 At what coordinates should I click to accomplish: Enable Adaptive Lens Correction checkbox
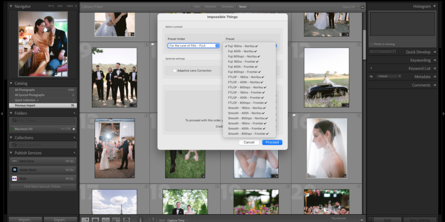click(175, 70)
